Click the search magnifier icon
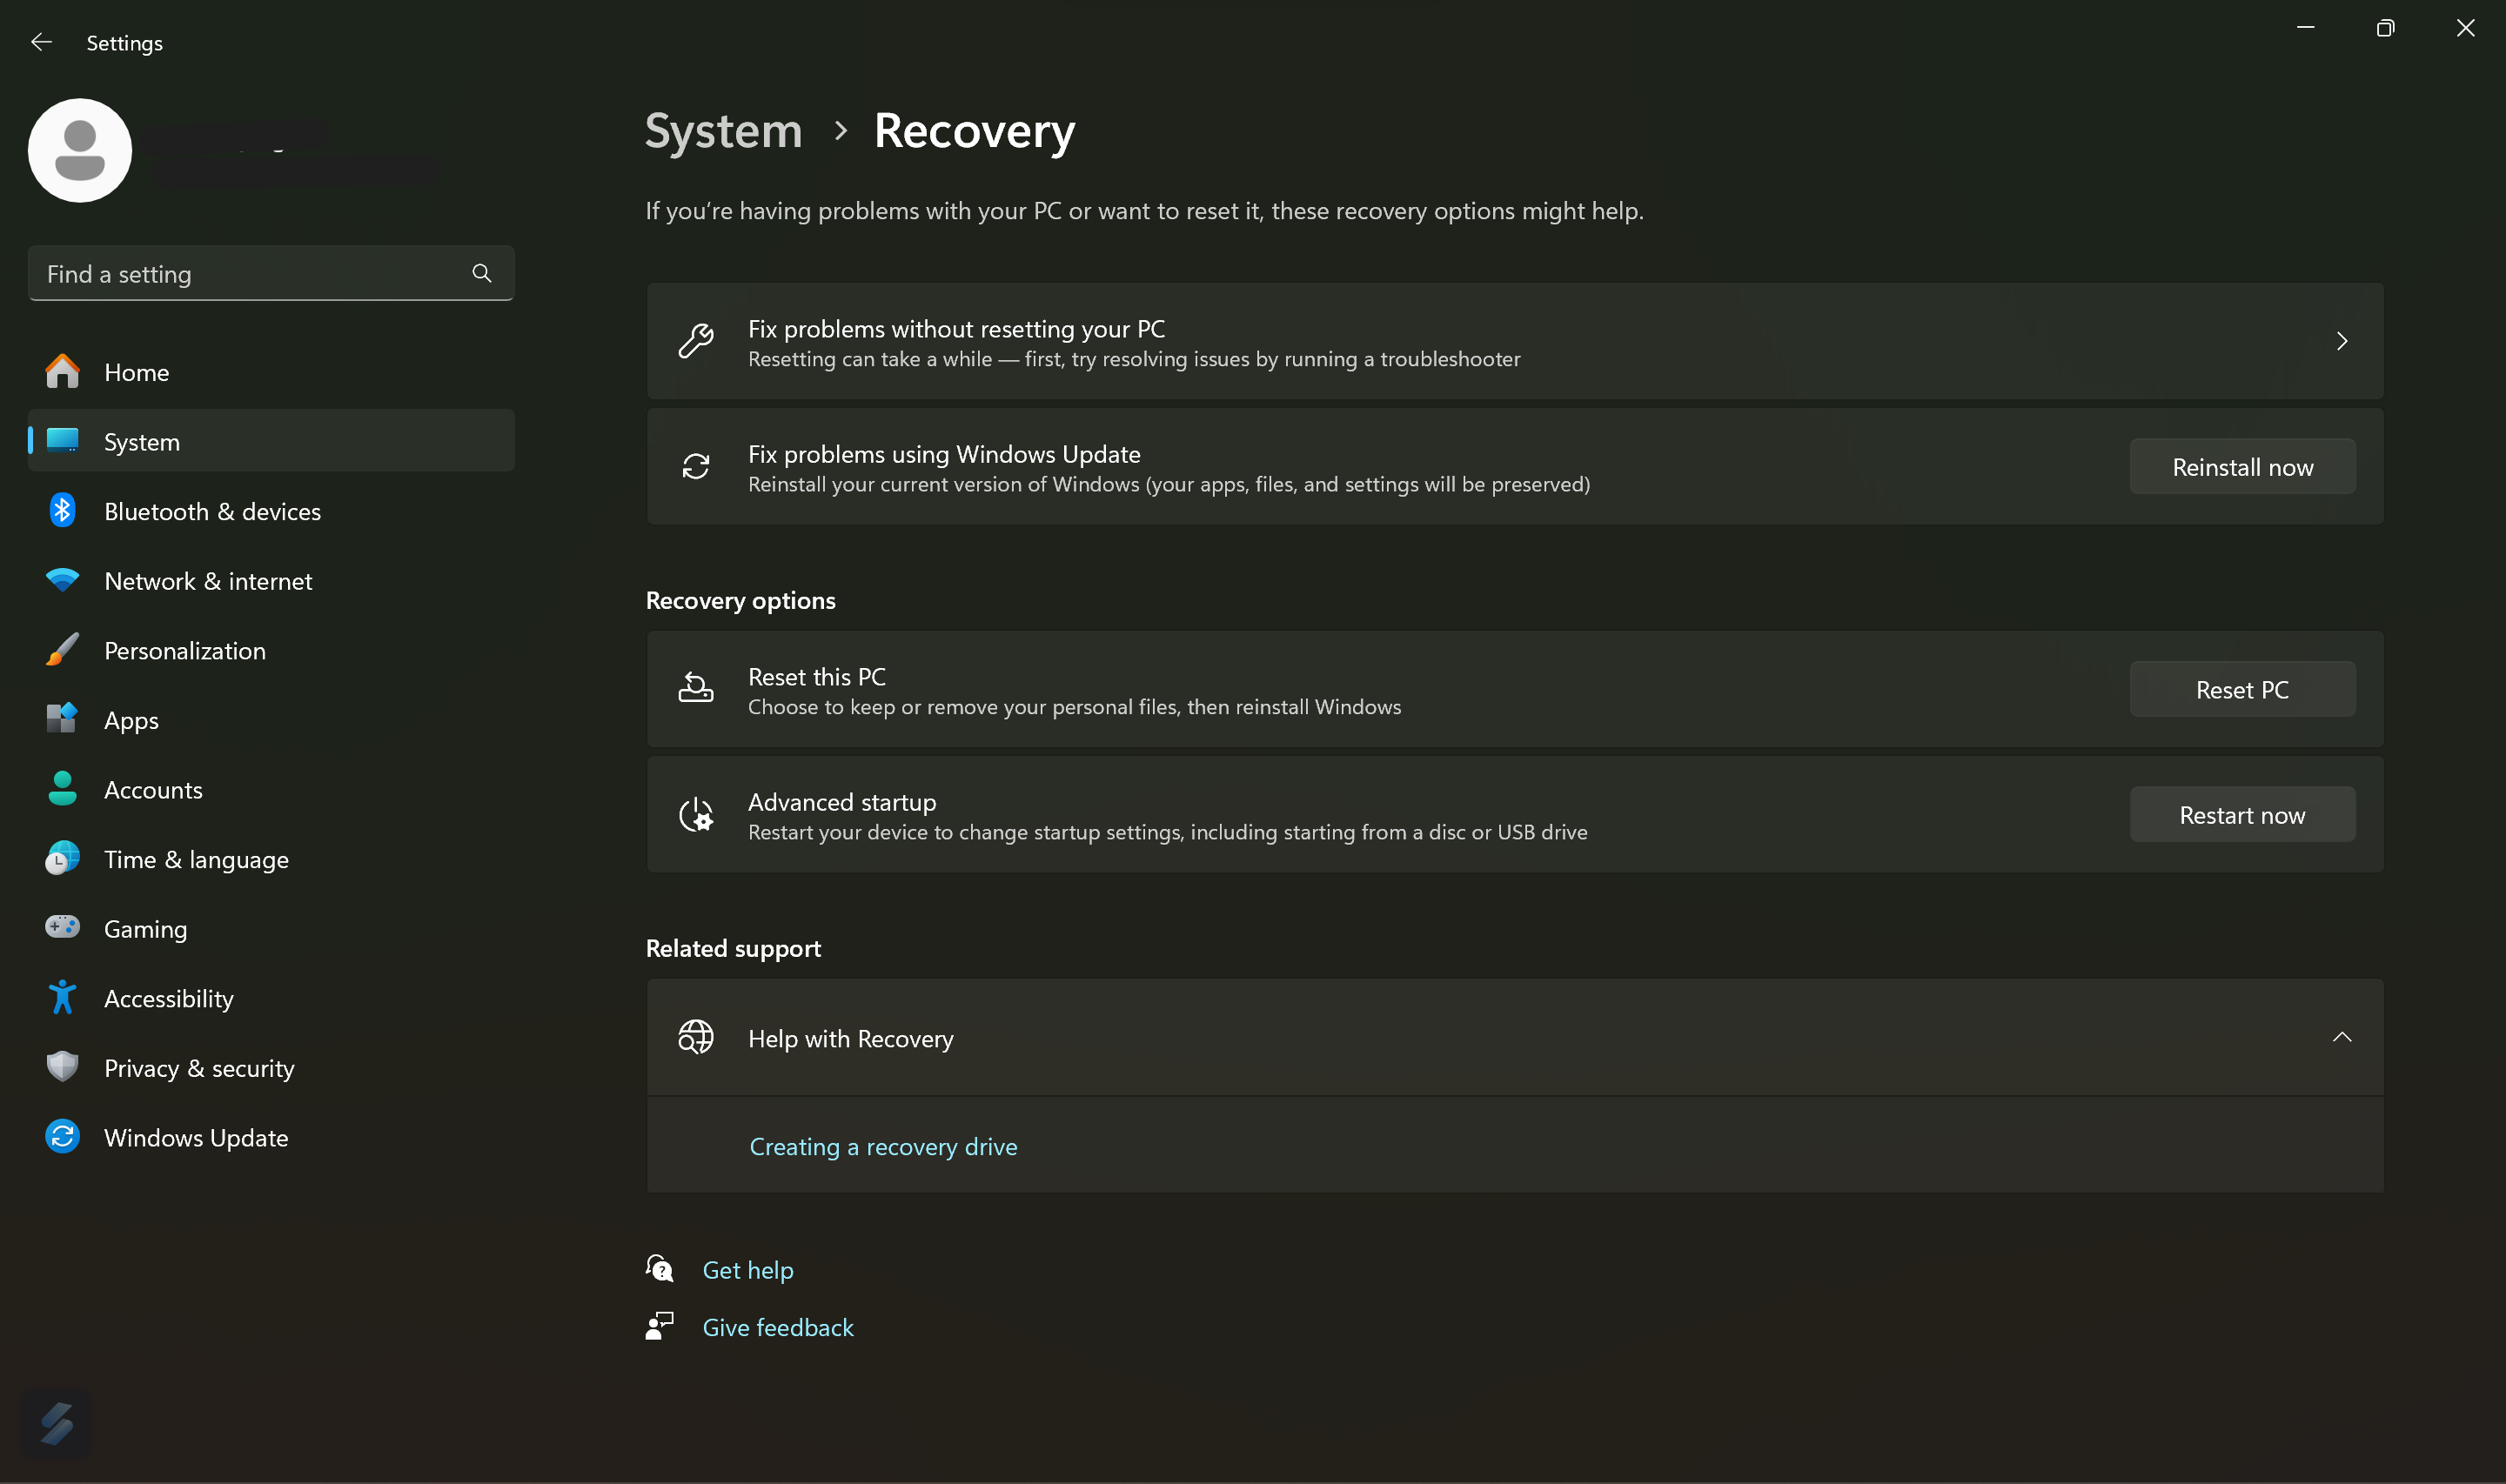The image size is (2506, 1484). click(482, 273)
